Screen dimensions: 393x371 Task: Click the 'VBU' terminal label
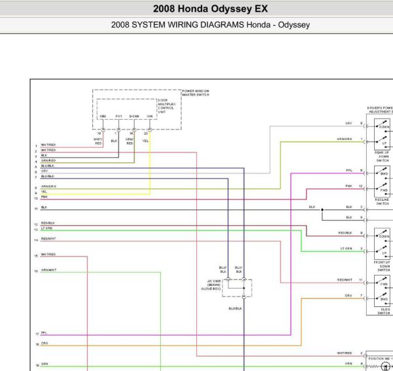tap(103, 116)
